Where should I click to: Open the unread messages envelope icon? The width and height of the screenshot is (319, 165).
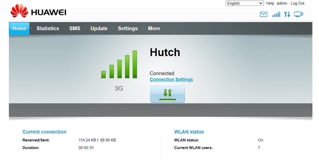tap(263, 14)
